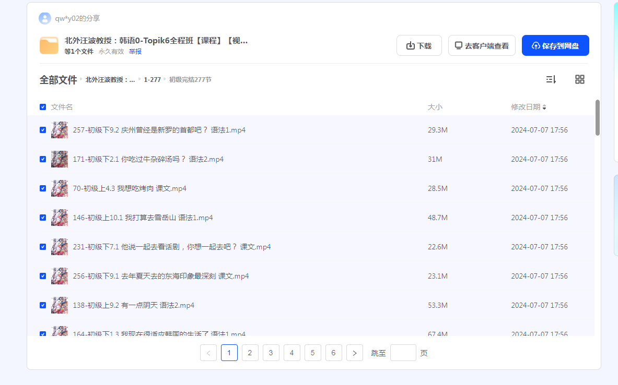The height and width of the screenshot is (385, 618).
Task: Click 去客户端查看 button
Action: point(482,45)
